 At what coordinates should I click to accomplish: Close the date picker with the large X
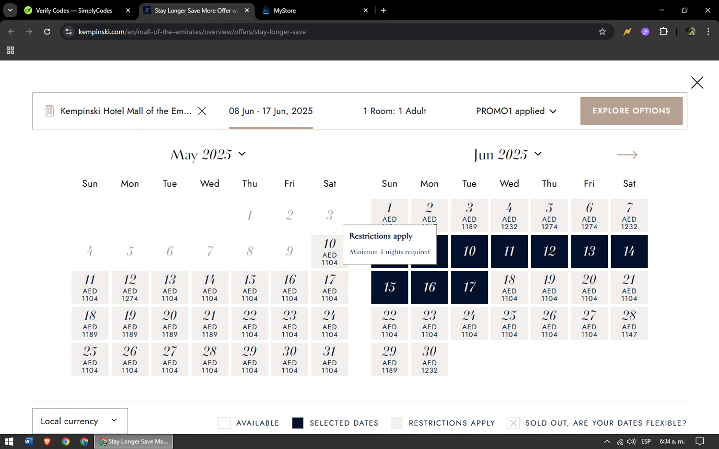click(x=697, y=82)
